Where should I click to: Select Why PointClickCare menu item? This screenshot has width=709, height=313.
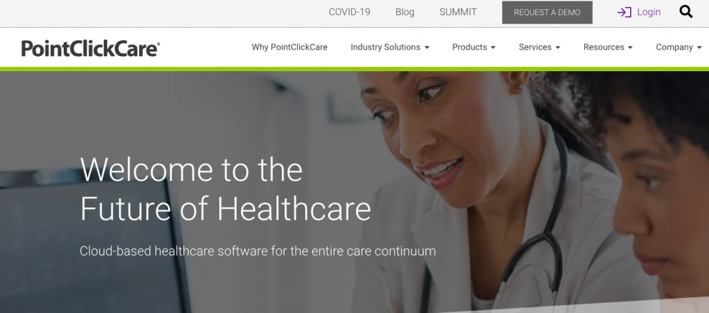coord(289,47)
